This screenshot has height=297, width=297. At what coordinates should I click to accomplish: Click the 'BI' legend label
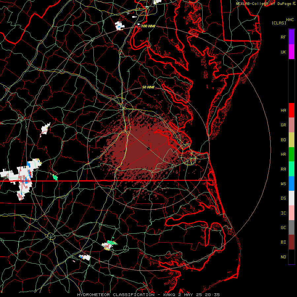(x=283, y=242)
